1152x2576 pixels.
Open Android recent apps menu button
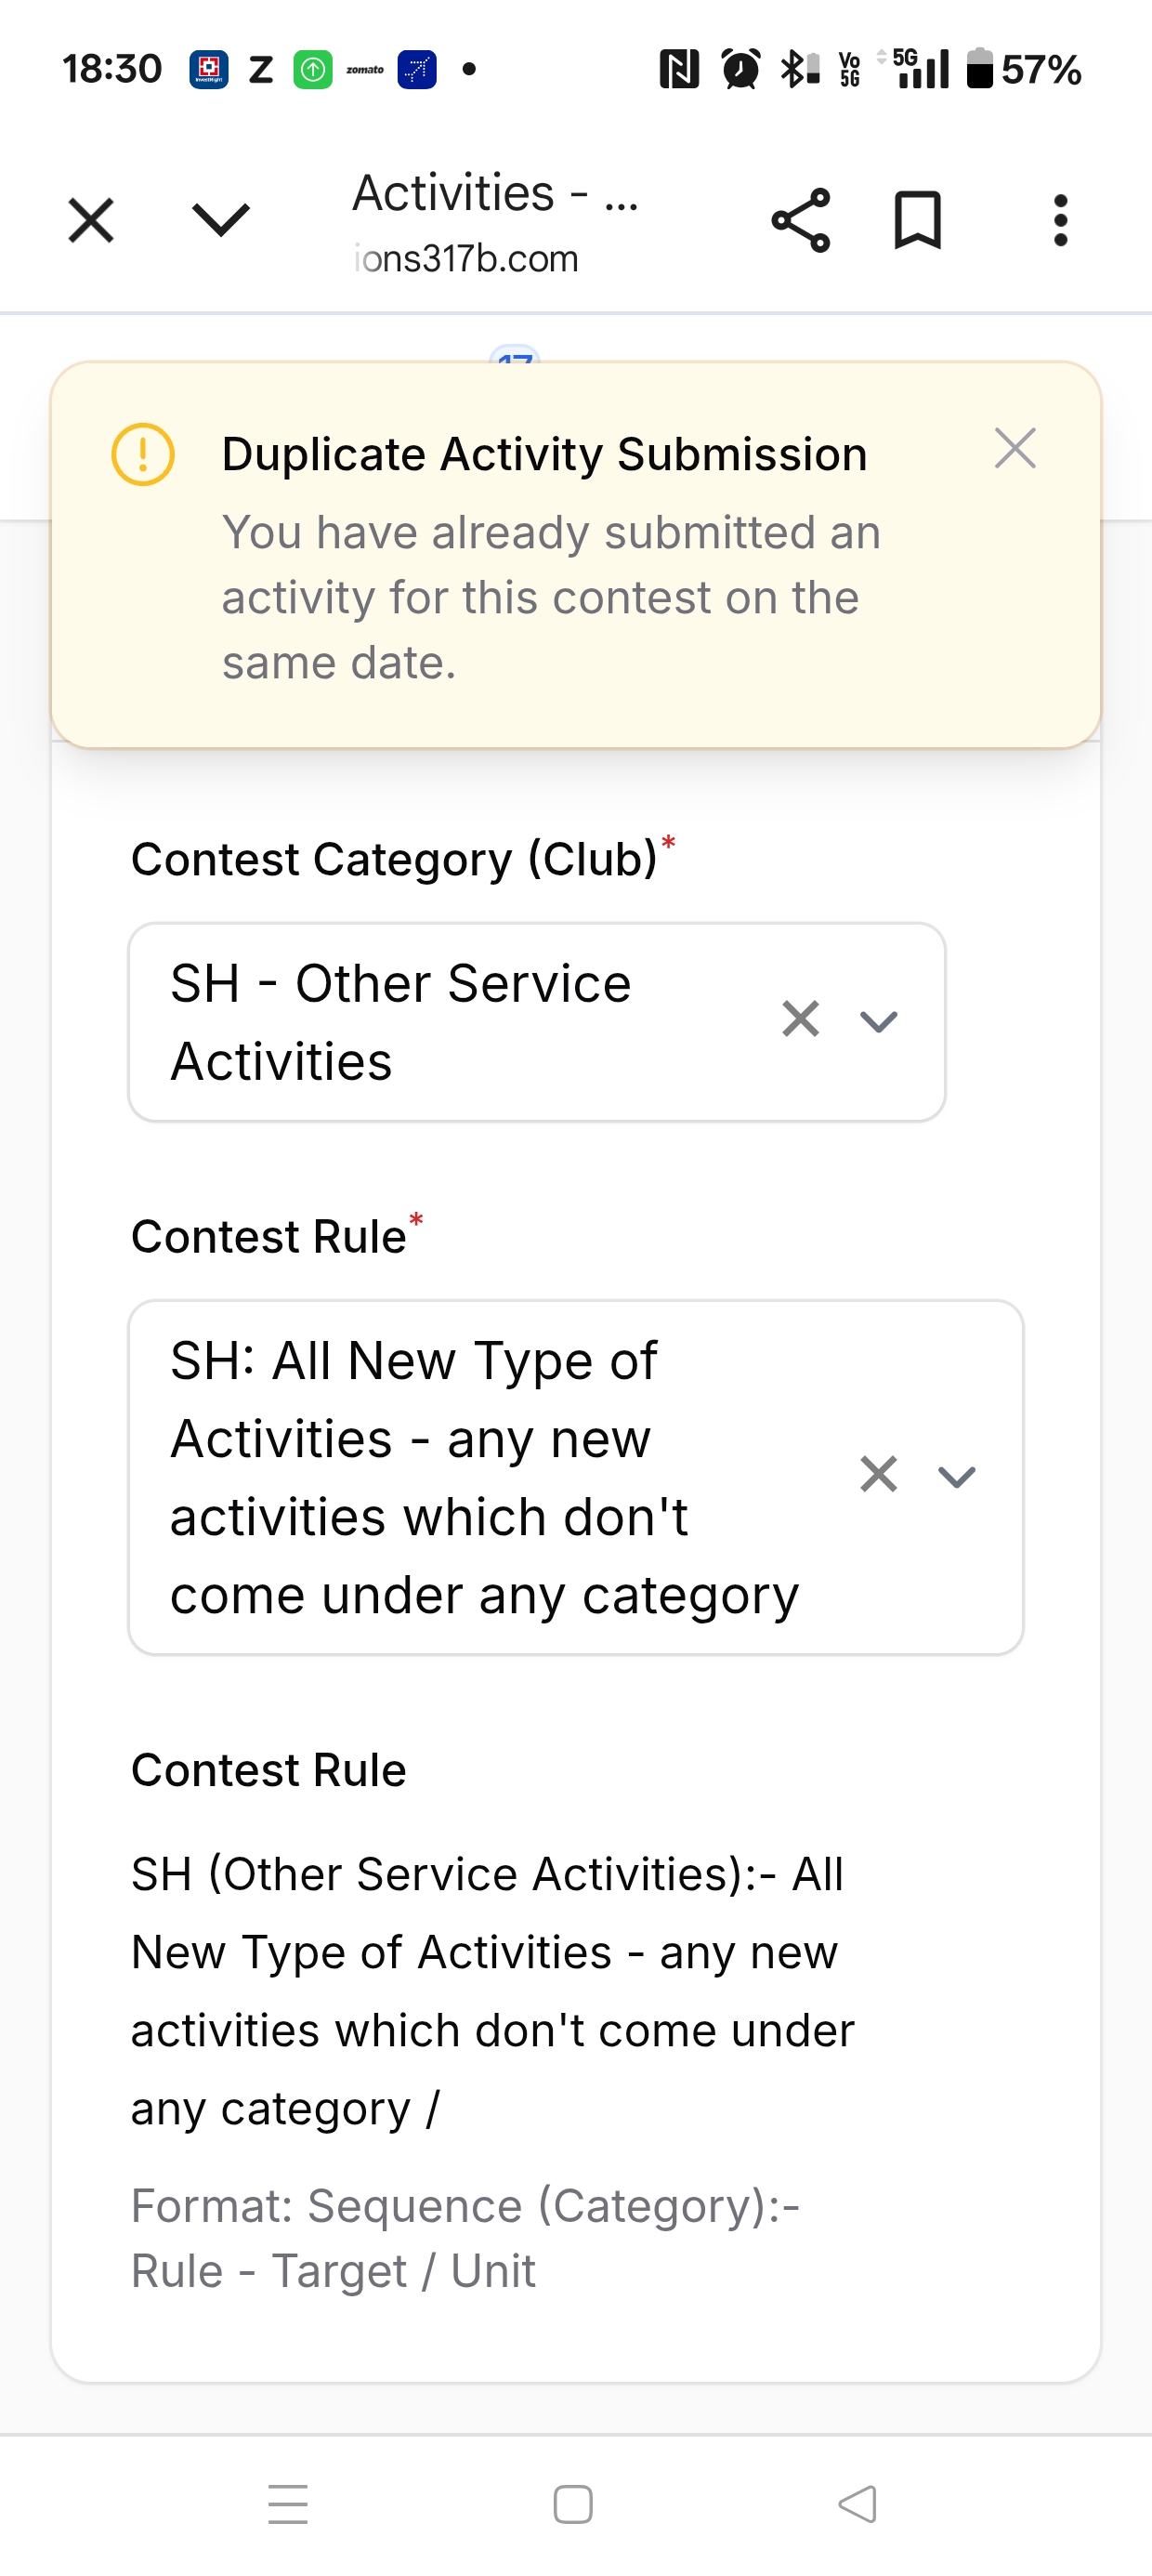tap(288, 2504)
